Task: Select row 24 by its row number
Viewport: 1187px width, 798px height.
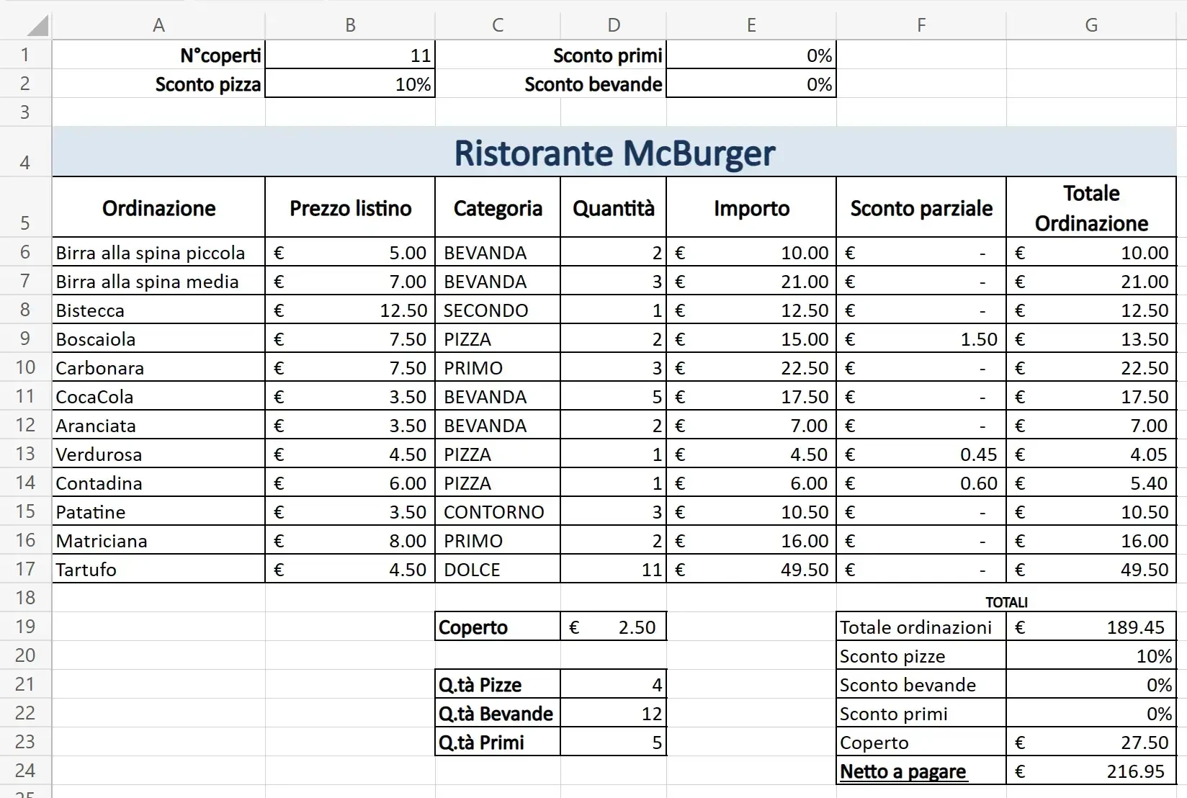Action: tap(25, 770)
